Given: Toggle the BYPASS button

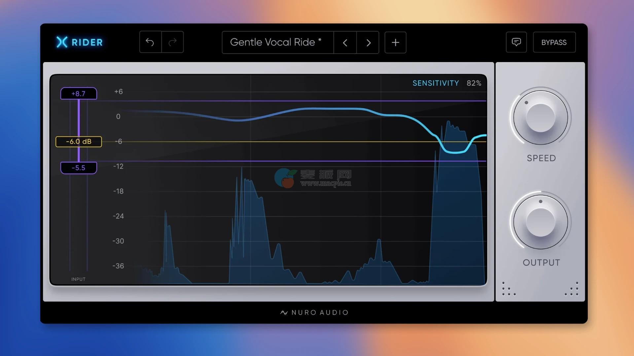Looking at the screenshot, I should pyautogui.click(x=554, y=42).
